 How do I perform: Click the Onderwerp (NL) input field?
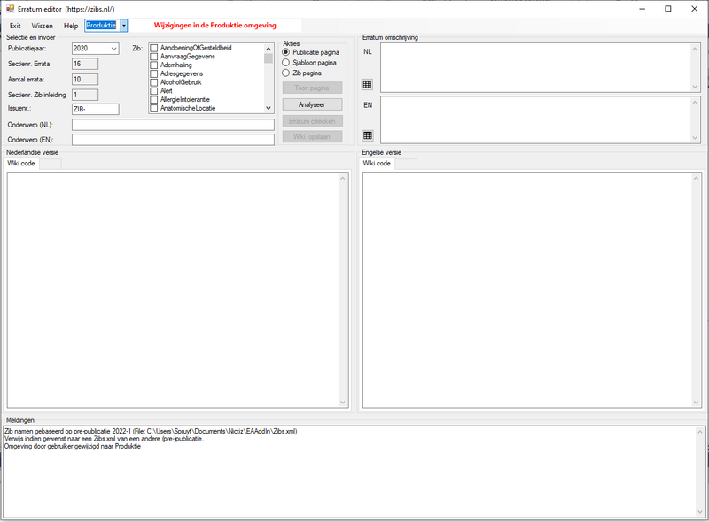click(173, 125)
